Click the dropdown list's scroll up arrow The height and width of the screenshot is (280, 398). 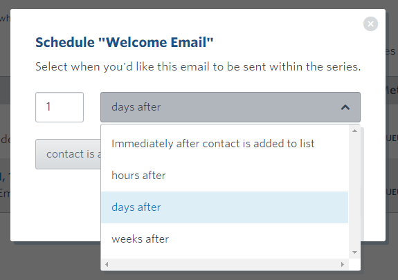click(354, 131)
